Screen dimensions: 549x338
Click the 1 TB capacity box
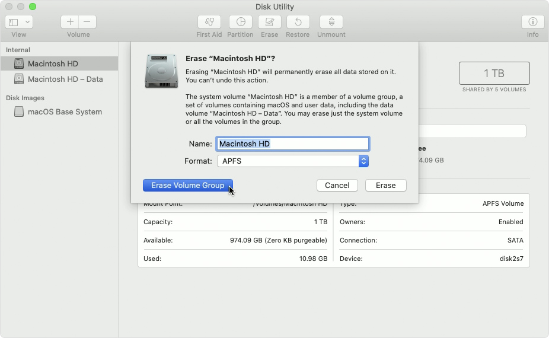494,73
